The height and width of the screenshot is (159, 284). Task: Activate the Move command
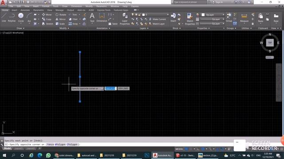pyautogui.click(x=47, y=15)
